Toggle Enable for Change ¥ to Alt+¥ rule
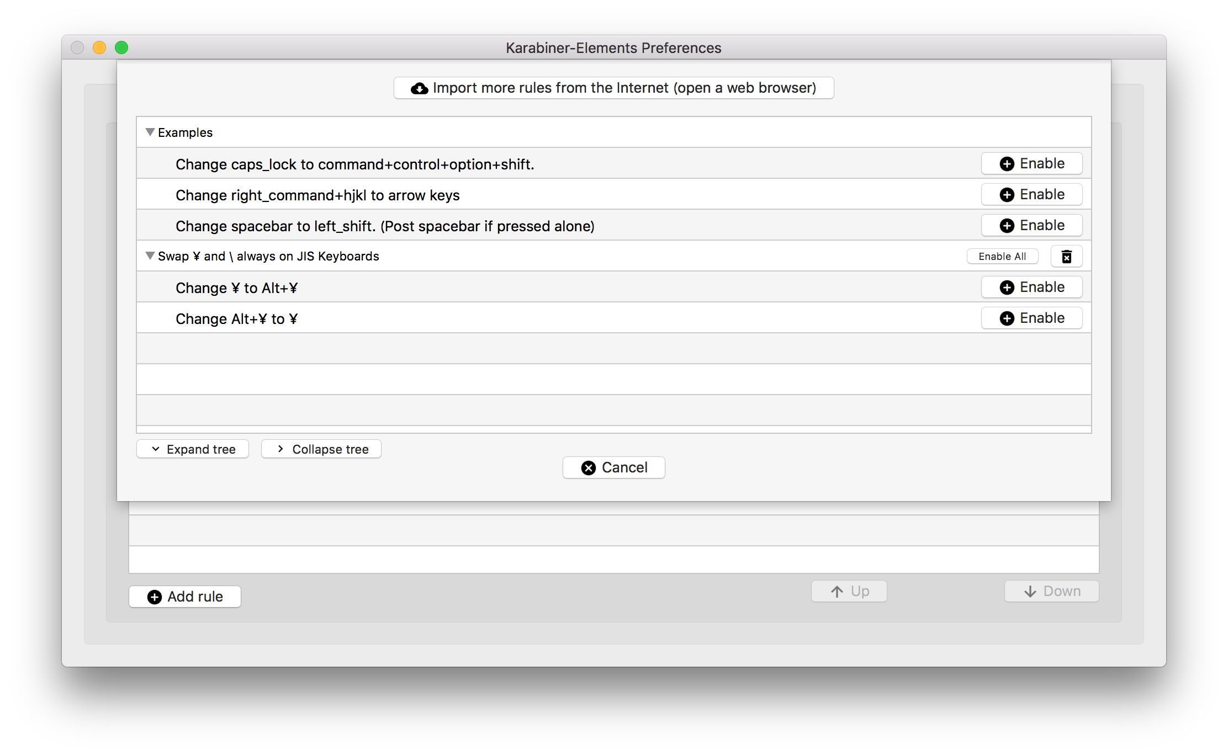Screen dimensions: 1228x755 1031,287
